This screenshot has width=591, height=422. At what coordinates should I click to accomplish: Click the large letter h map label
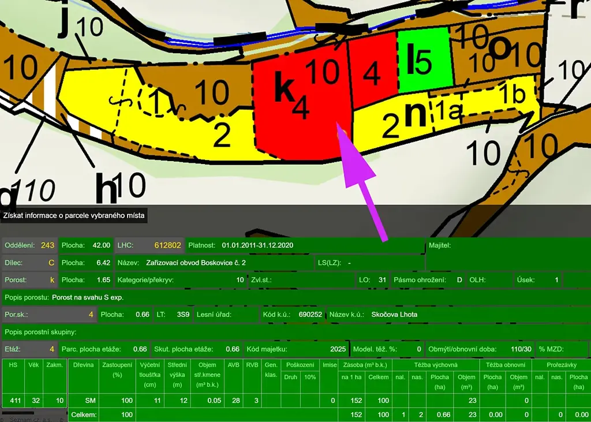pos(106,188)
